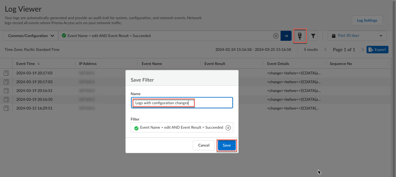Viewport: 396px width, 177px height.
Task: Go to next page of results
Action: coord(362,50)
